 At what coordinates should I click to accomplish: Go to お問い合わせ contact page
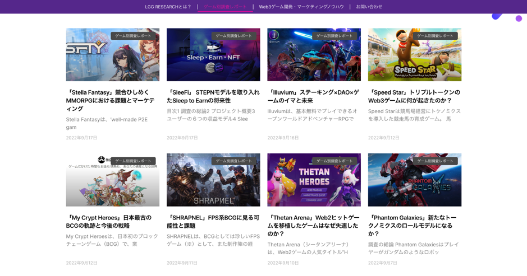point(369,7)
